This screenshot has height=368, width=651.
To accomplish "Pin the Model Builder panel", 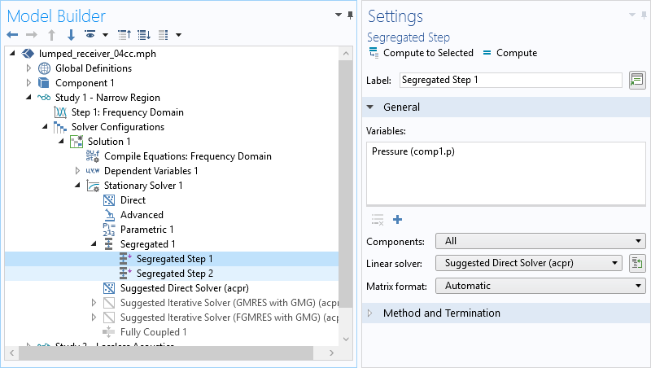I will pos(351,15).
